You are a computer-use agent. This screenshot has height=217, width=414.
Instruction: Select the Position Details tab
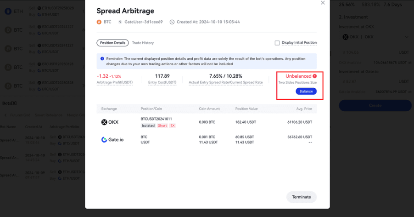coord(112,43)
